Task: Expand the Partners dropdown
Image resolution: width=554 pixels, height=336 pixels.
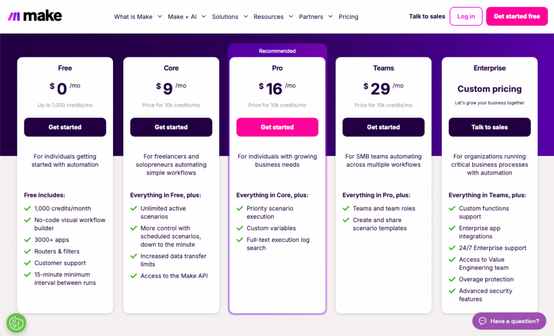Action: click(312, 16)
